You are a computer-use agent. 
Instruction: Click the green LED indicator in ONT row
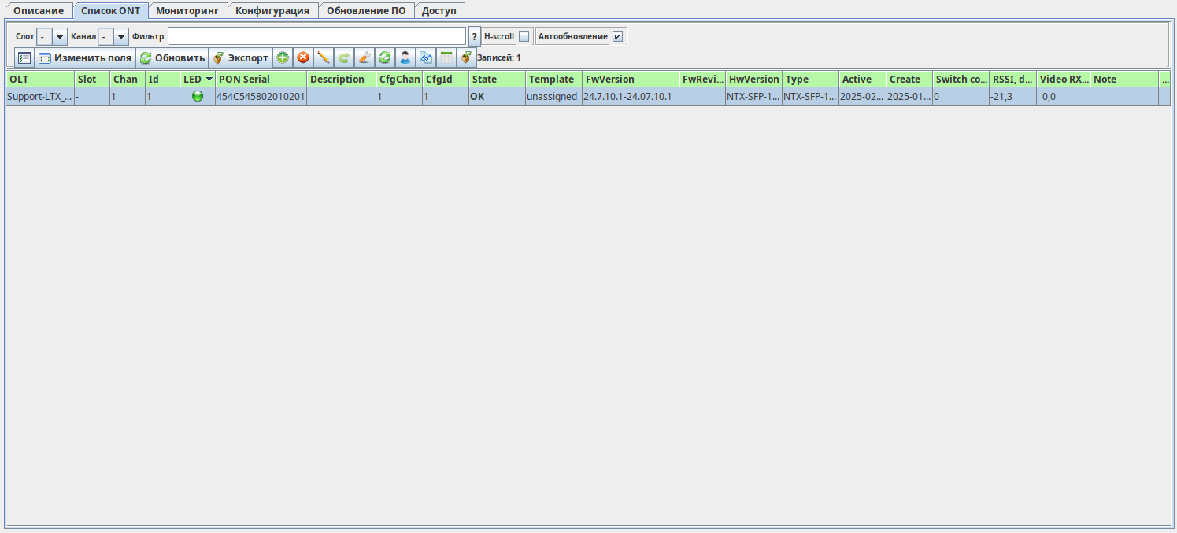point(198,96)
